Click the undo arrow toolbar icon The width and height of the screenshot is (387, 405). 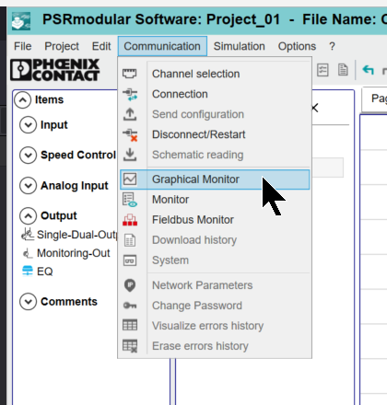(368, 70)
